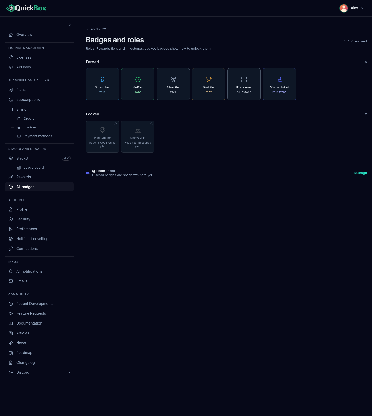The image size is (372, 416).
Task: Click the Subscriptions refresh icon
Action: (11, 99)
